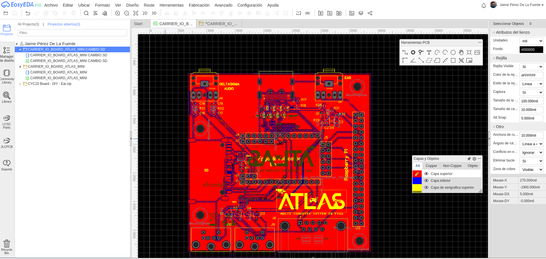Open the Herramientas menu
The height and width of the screenshot is (259, 546).
click(x=171, y=5)
